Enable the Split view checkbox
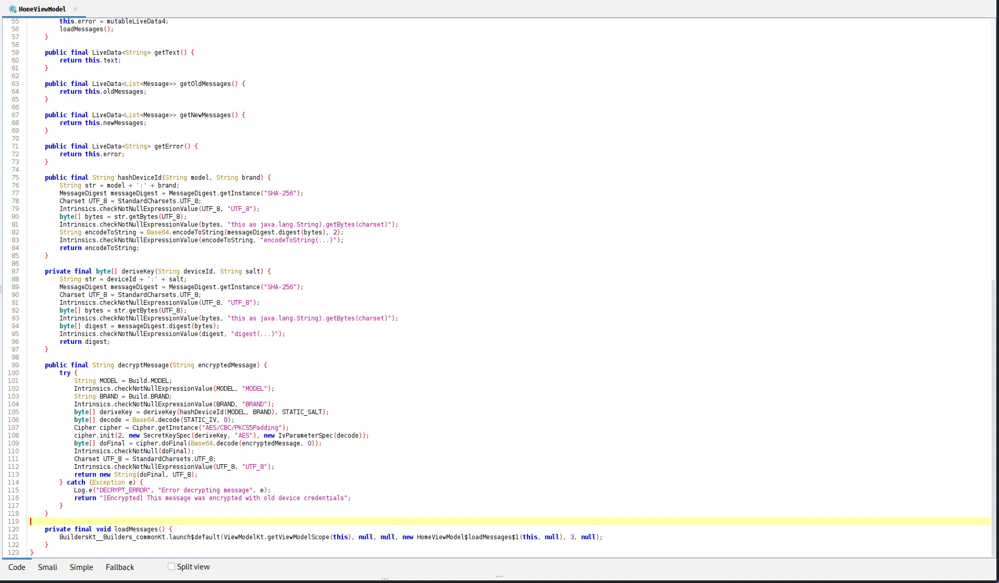999x583 pixels. coord(171,566)
